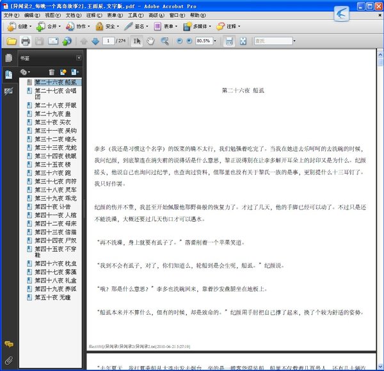Open the 工具 Tools menu
Viewport: 384px width, 371px height.
pyautogui.click(x=136, y=15)
